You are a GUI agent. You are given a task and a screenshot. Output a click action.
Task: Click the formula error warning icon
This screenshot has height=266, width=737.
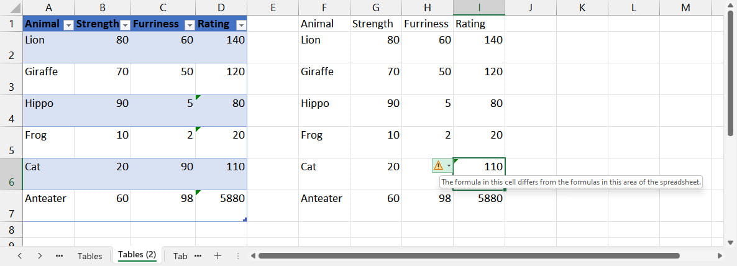click(x=439, y=165)
